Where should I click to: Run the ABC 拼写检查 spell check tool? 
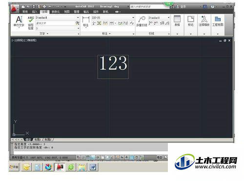(31, 23)
